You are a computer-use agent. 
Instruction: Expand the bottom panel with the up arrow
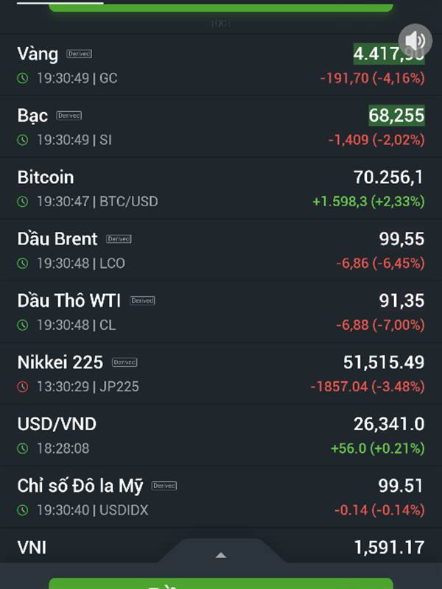(x=220, y=555)
